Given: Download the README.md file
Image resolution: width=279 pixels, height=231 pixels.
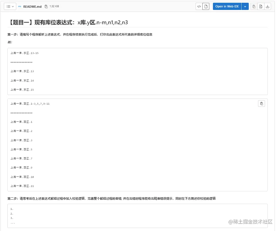Looking at the screenshot, I should [267, 6].
